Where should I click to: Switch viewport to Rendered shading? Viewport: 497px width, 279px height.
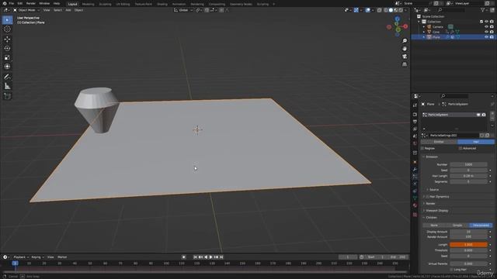401,10
